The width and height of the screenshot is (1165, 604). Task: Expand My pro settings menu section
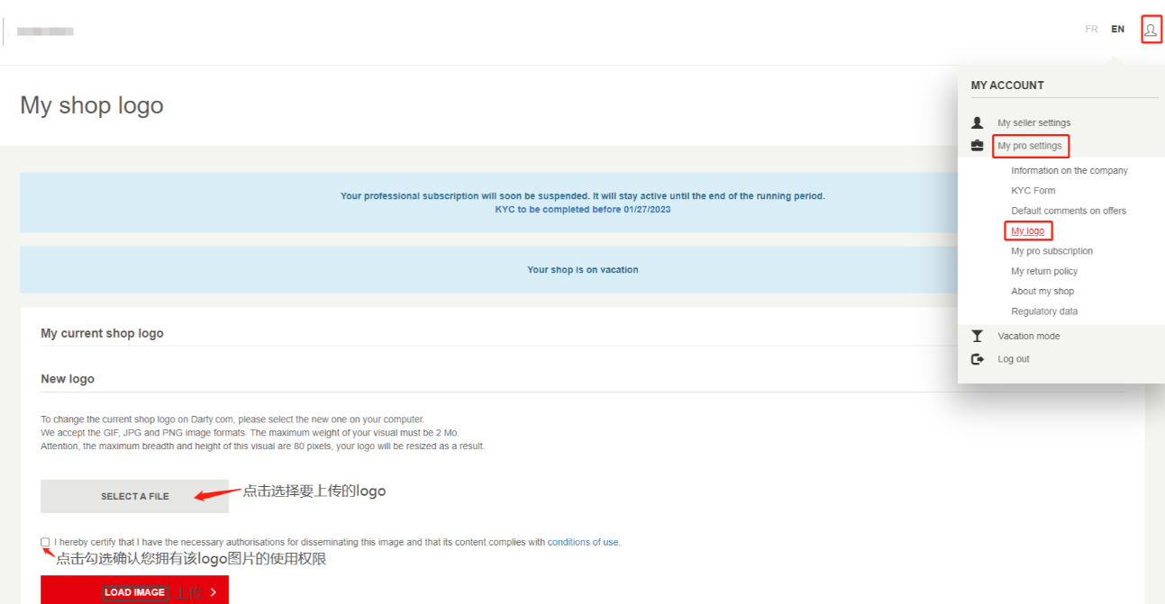point(1029,146)
